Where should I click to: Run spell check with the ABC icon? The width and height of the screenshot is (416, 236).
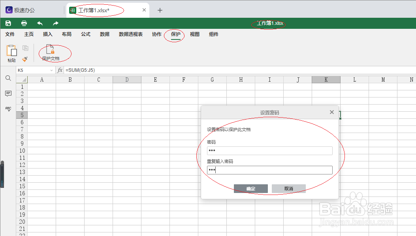click(8, 109)
